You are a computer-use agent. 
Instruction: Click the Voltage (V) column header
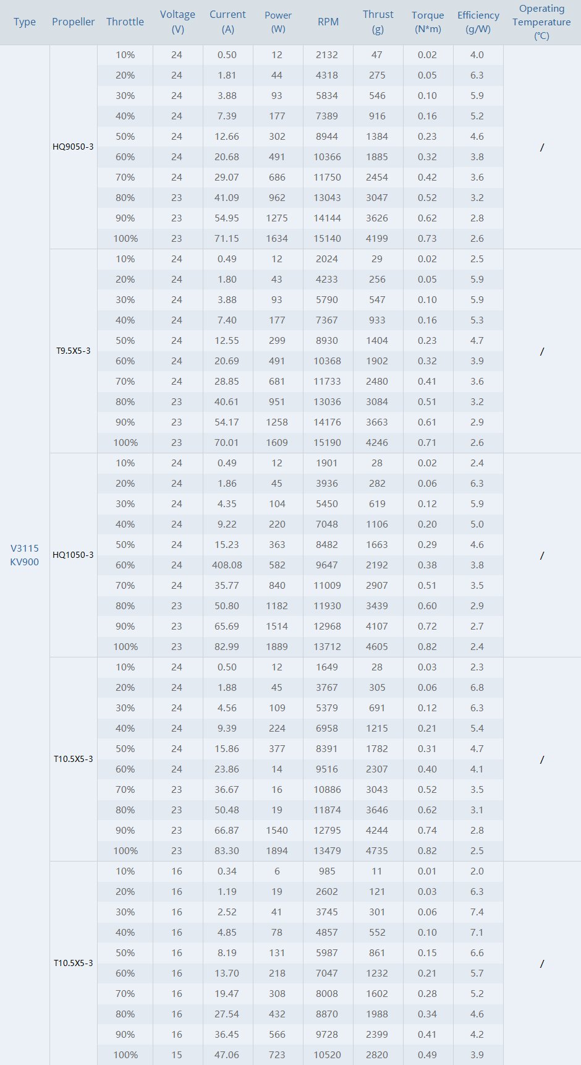177,22
